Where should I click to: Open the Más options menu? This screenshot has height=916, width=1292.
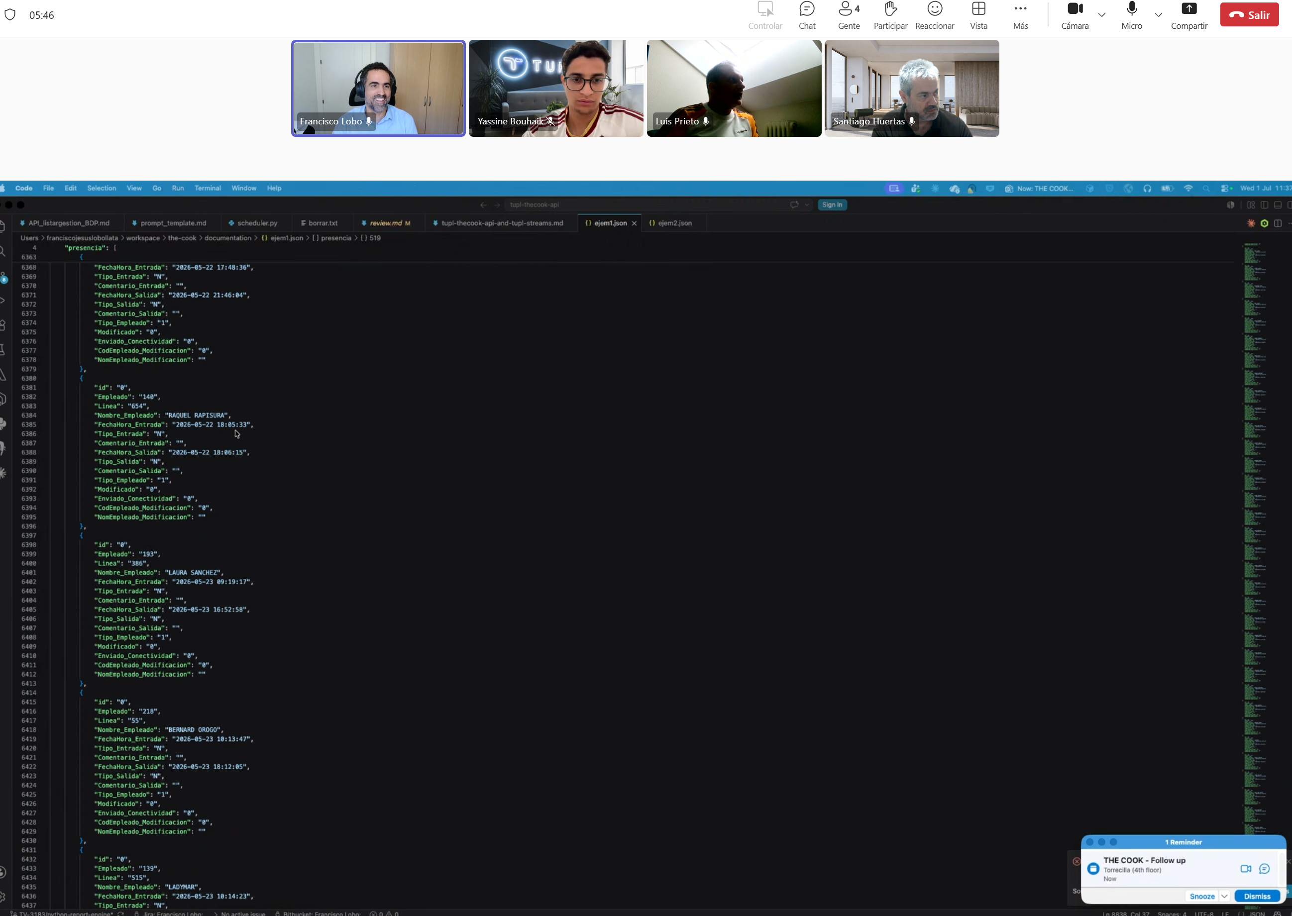click(x=1020, y=15)
